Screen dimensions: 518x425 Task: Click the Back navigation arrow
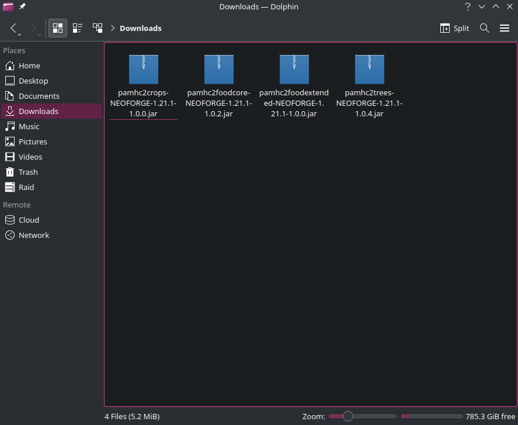[14, 28]
